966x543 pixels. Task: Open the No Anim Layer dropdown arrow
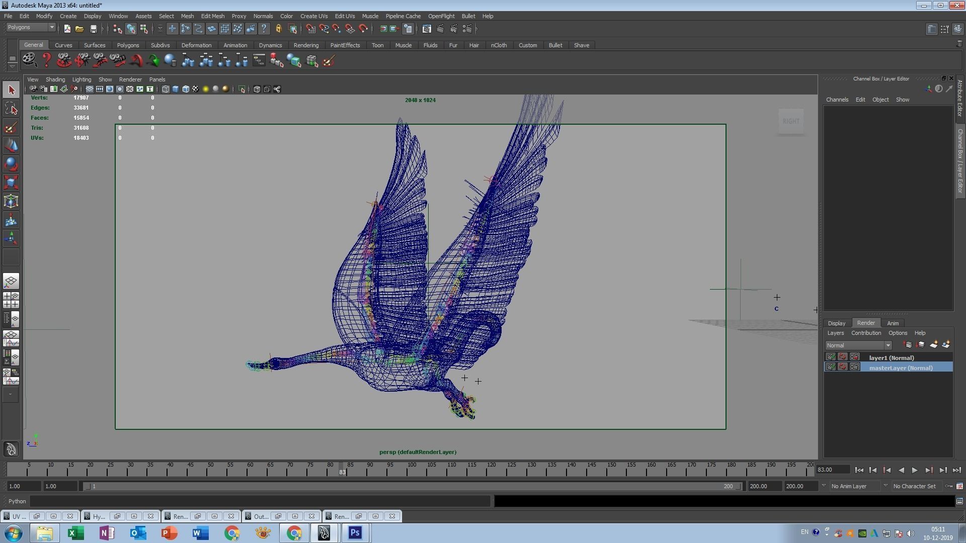[886, 486]
